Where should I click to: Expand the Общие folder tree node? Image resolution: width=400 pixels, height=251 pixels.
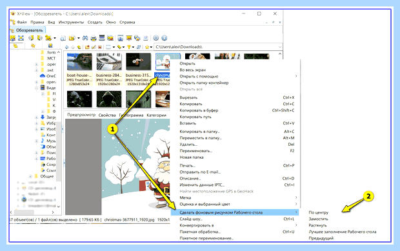click(x=30, y=176)
